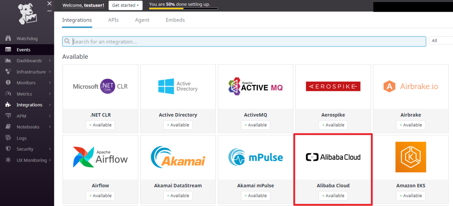Image resolution: width=453 pixels, height=206 pixels.
Task: Click Available button under Alibaba Cloud
Action: point(333,195)
